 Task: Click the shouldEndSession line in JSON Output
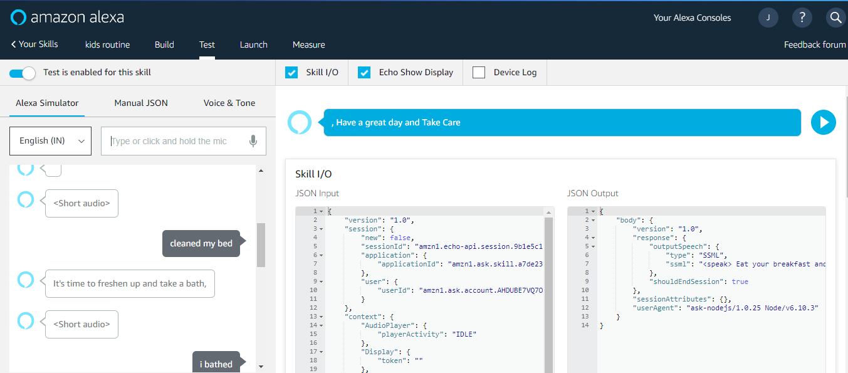699,281
